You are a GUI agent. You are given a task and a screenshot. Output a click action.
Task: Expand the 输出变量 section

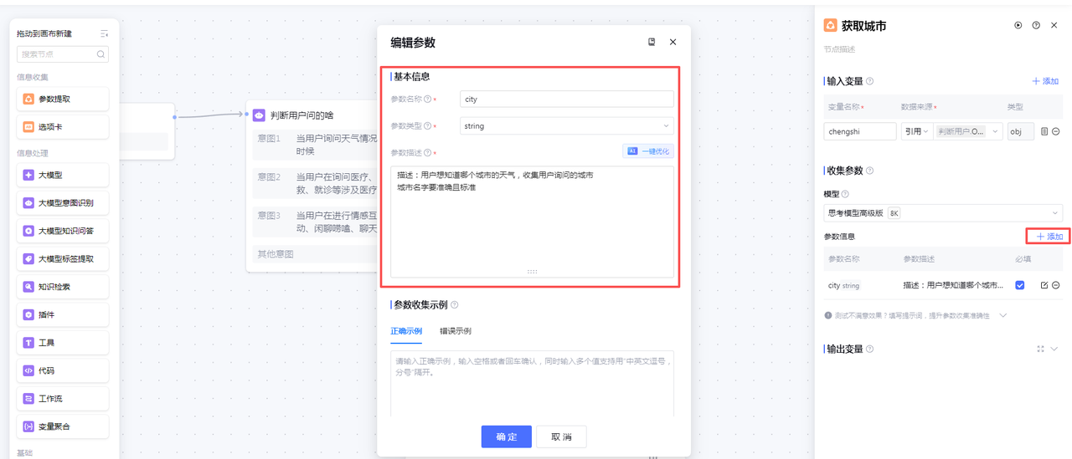pyautogui.click(x=1054, y=349)
